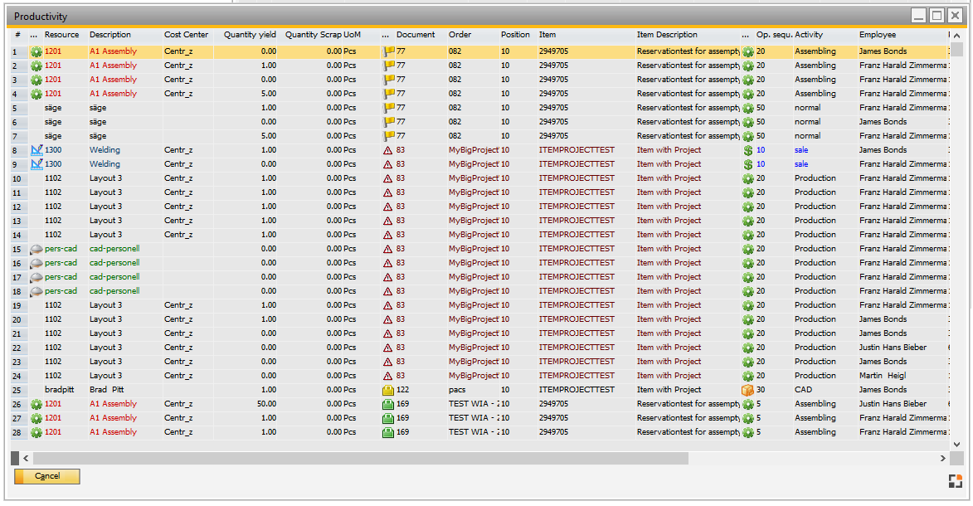Sort by Resource column header
973x506 pixels.
[62, 35]
